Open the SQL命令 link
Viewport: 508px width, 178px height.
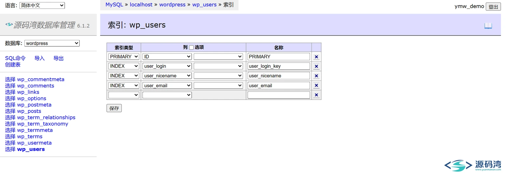(15, 58)
